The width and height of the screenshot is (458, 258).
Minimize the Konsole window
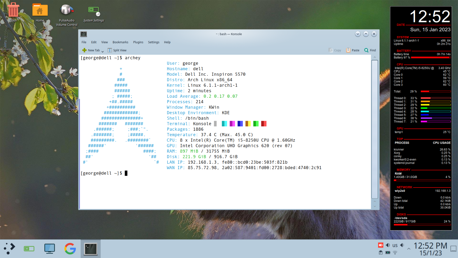[358, 34]
